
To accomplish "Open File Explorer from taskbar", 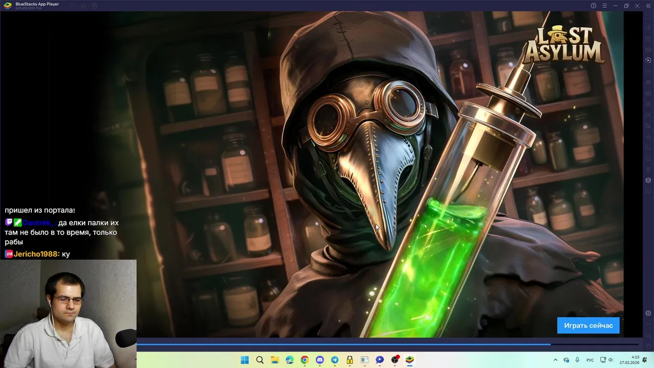I will pos(274,360).
